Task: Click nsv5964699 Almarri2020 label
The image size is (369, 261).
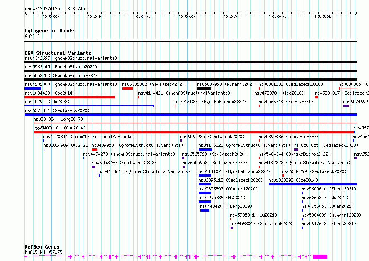Action: (x=332, y=215)
